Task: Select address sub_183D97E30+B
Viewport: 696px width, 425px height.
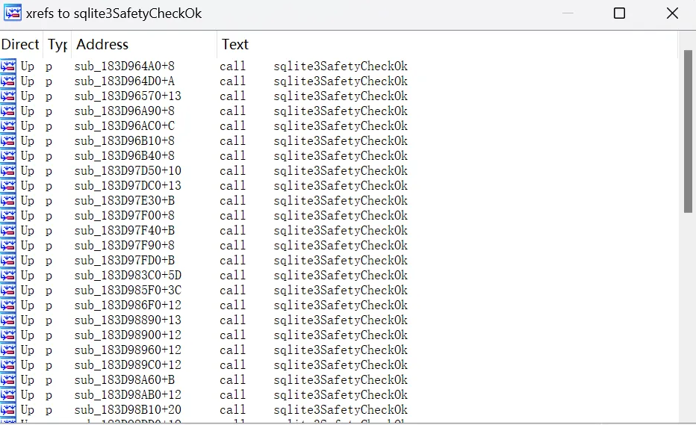Action: point(124,201)
